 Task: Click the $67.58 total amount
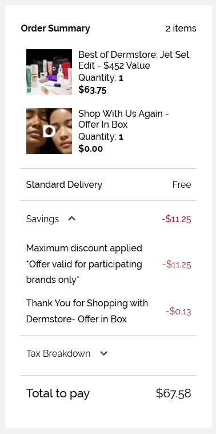(174, 393)
